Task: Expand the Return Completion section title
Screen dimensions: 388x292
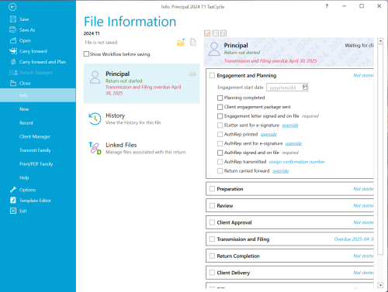Action: click(x=238, y=256)
